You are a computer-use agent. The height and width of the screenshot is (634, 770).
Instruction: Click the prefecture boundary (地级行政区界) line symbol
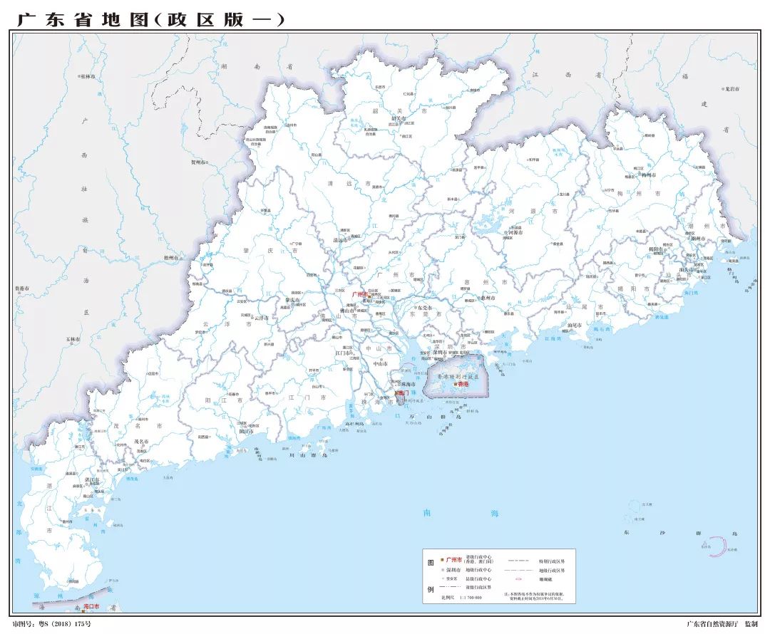tap(517, 570)
